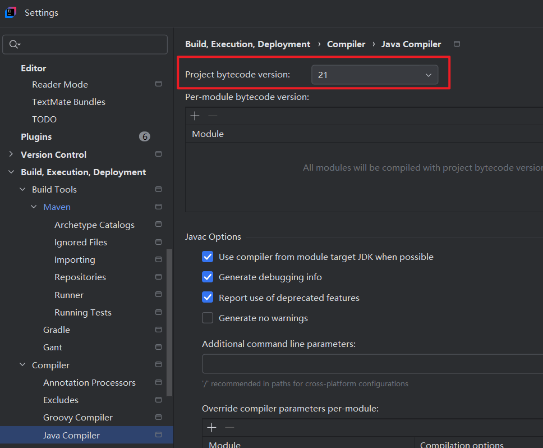Click project-level icon beside Build Tools
Screen dimensions: 543x448
[158, 189]
